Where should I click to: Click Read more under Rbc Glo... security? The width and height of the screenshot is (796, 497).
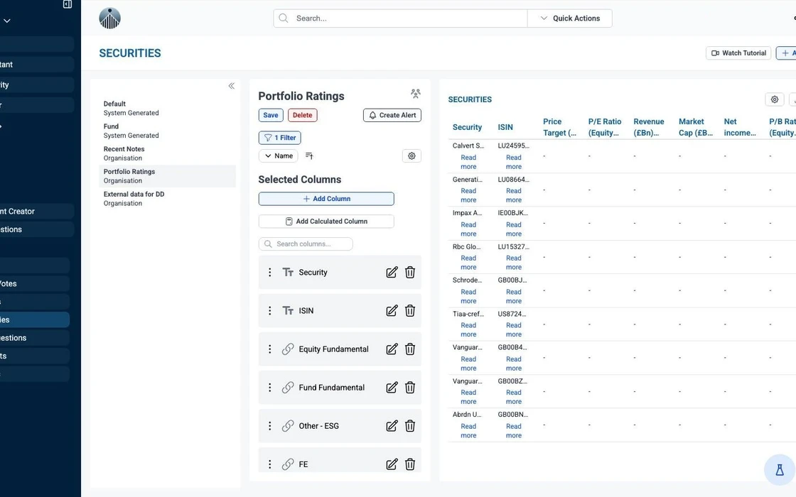click(x=468, y=263)
